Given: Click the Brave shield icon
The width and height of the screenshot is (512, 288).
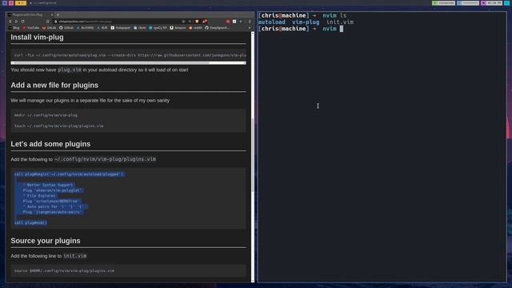Looking at the screenshot, I should (x=197, y=22).
